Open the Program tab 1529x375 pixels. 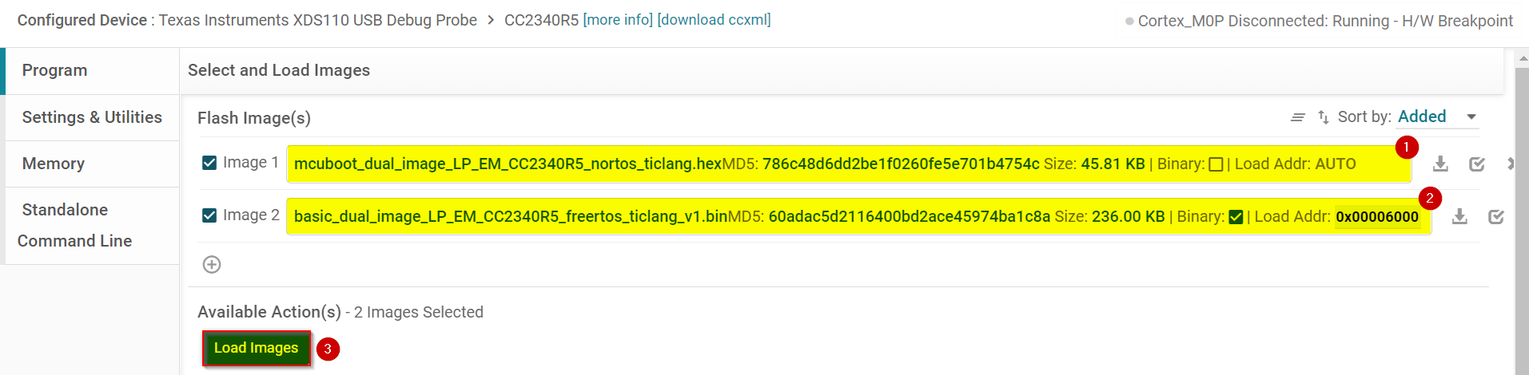pos(54,70)
